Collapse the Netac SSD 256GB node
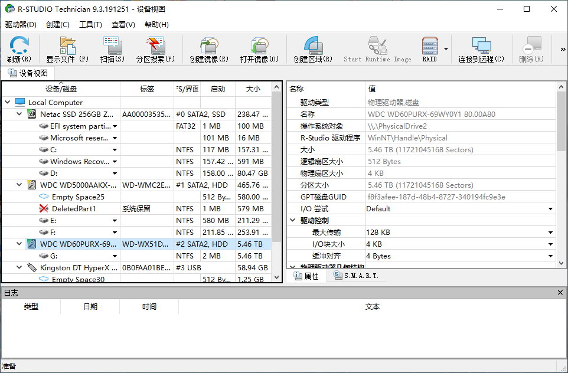 [19, 114]
